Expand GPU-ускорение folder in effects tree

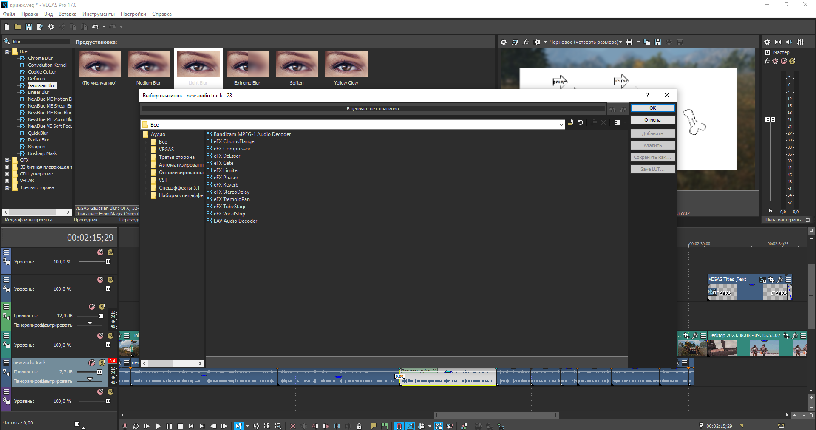(x=7, y=174)
